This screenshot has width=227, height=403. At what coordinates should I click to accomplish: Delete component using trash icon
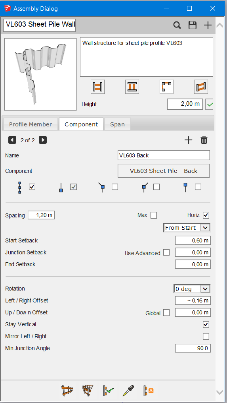click(x=204, y=140)
